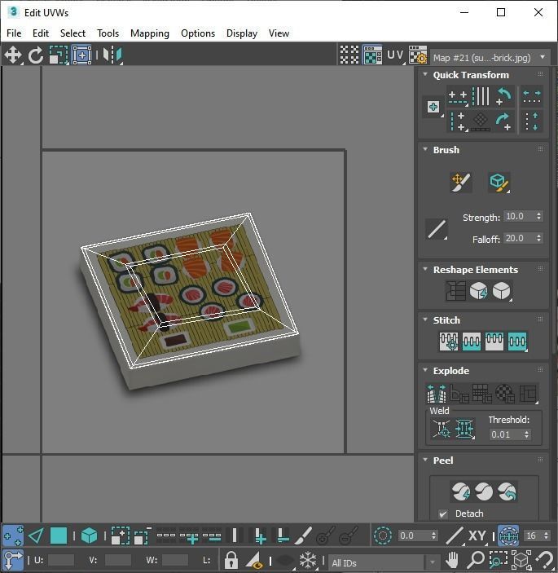
Task: Open the Display menu
Action: 242,33
